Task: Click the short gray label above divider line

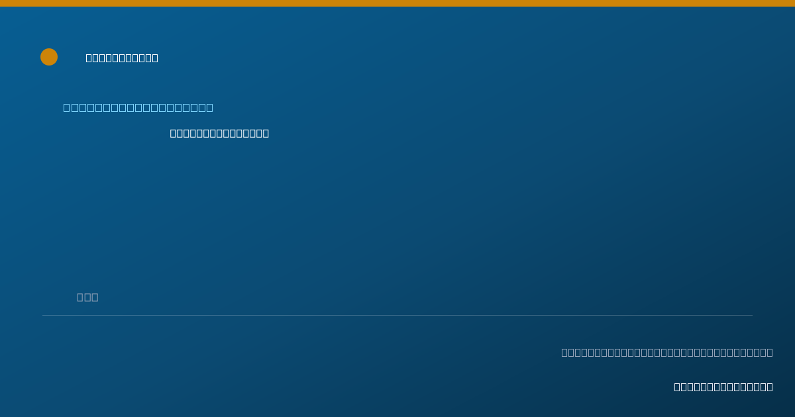Action: pos(87,297)
